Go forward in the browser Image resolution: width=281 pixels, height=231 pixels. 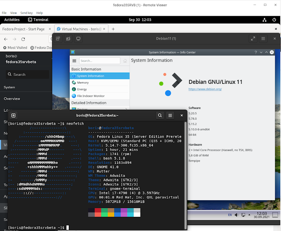[x=15, y=39]
